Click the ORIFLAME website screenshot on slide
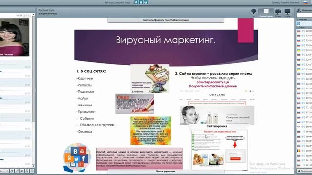The width and height of the screenshot is (312, 175). (x=217, y=108)
